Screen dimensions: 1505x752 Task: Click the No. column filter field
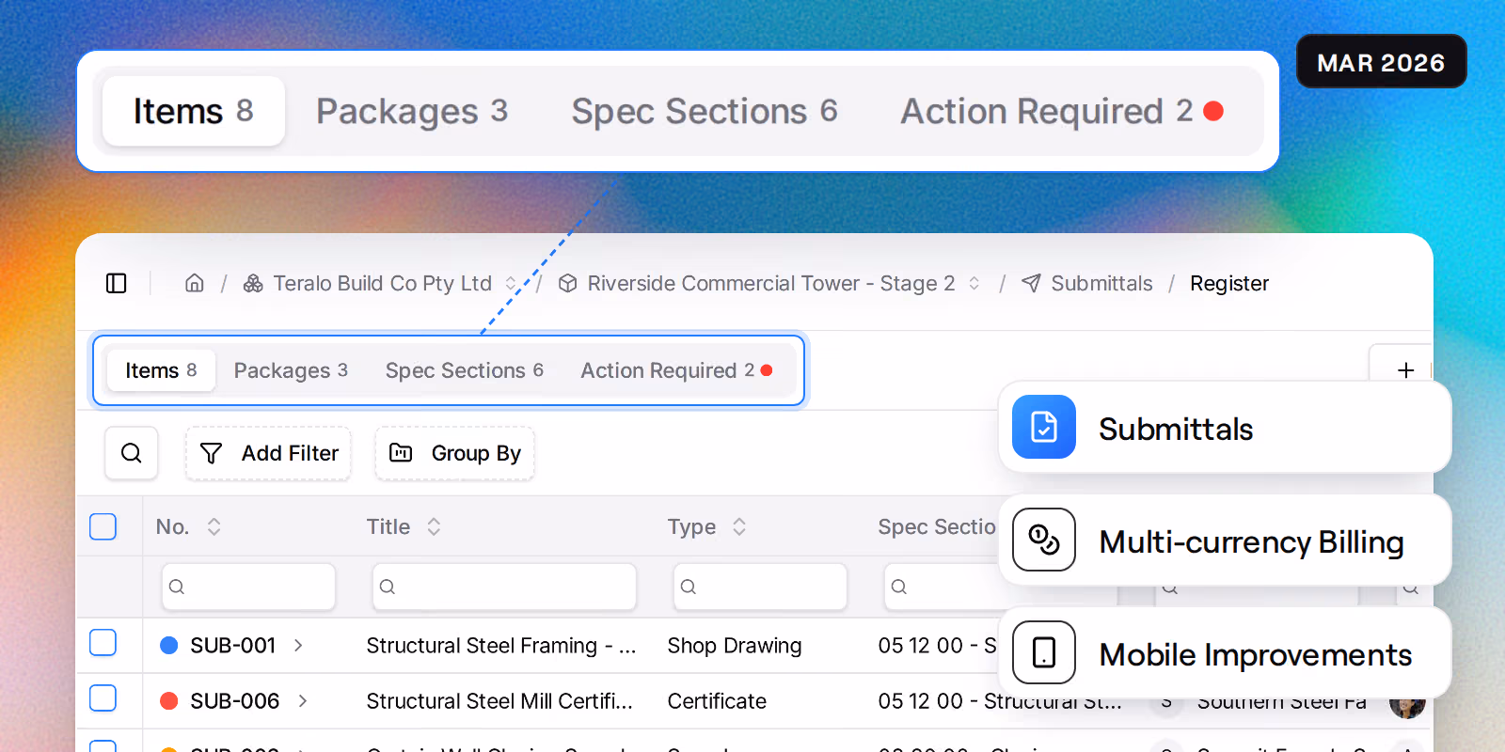[x=248, y=587]
